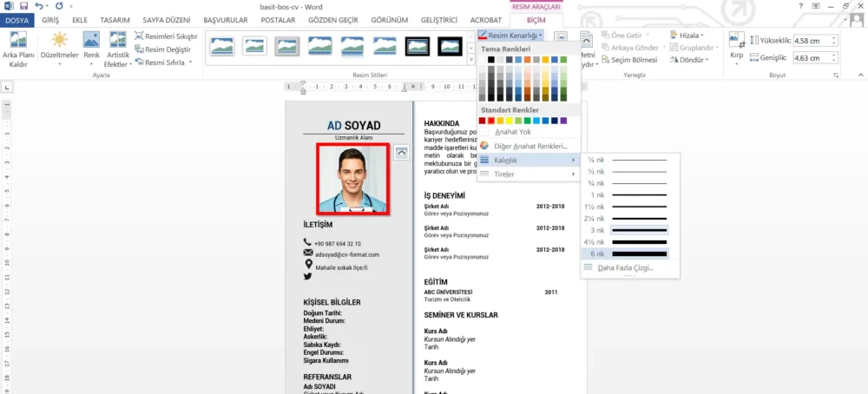Choose Anahat Yok from the menu

pos(528,132)
